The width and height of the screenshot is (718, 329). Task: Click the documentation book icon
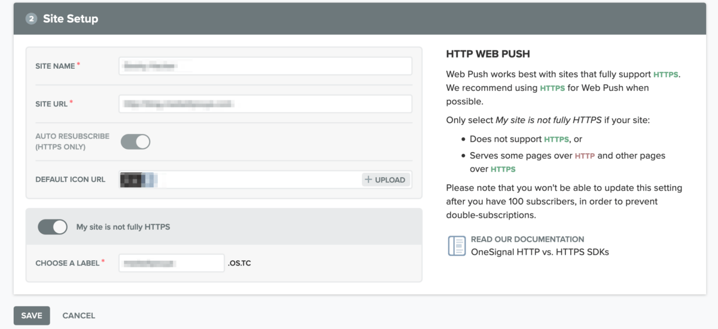[457, 245]
